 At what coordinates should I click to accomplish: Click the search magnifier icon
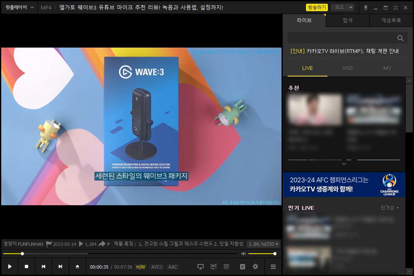point(400,38)
